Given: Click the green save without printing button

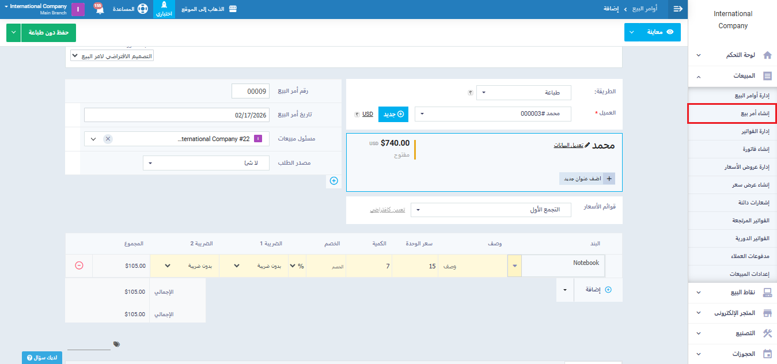Looking at the screenshot, I should (48, 33).
